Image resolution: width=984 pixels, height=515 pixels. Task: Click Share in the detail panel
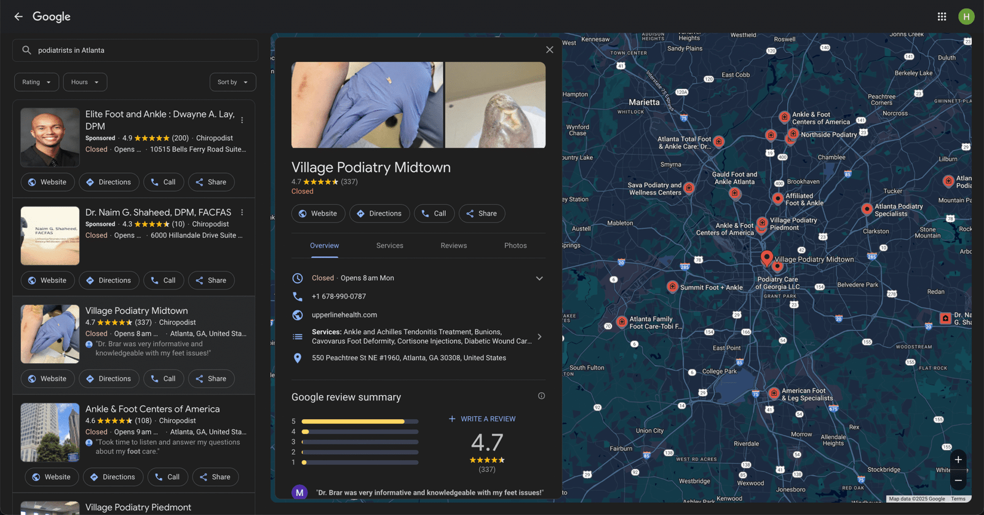pyautogui.click(x=482, y=213)
